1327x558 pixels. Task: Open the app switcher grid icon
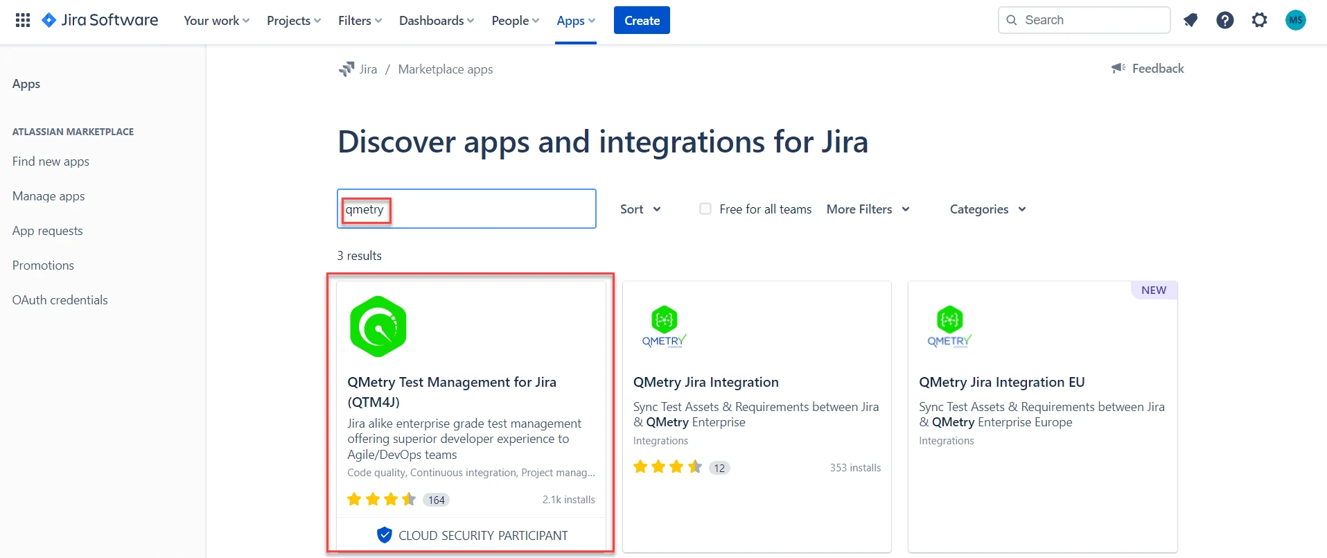(x=23, y=20)
